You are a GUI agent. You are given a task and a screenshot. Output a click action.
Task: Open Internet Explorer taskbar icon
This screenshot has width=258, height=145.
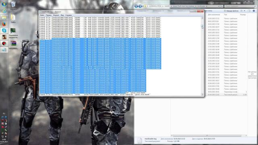(4, 11)
